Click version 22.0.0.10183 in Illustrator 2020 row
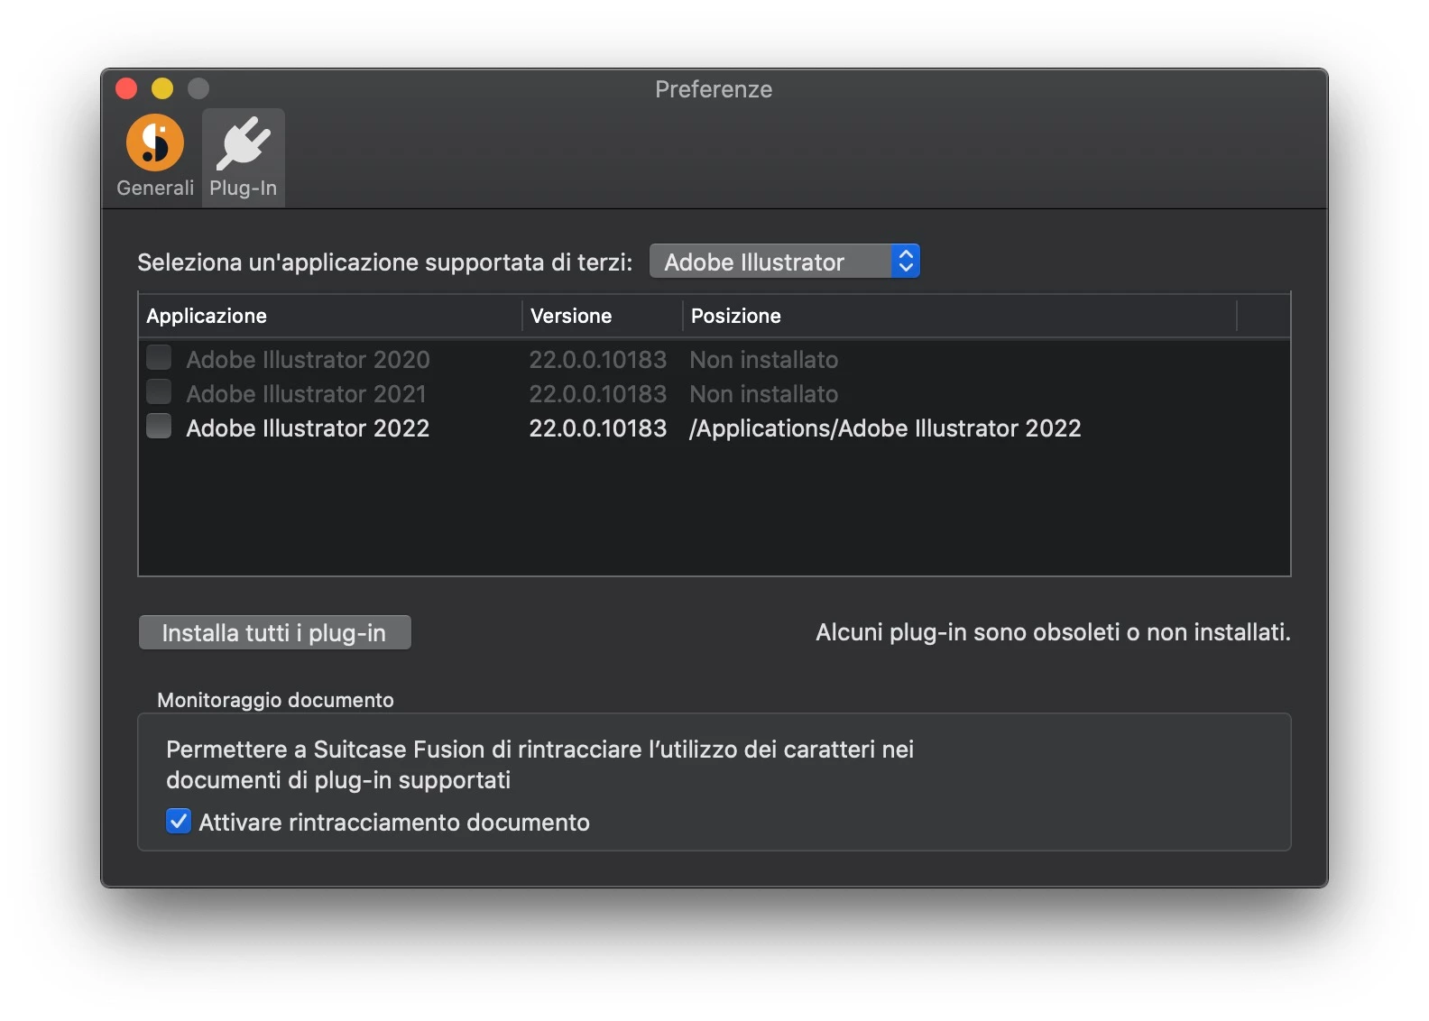 597,360
